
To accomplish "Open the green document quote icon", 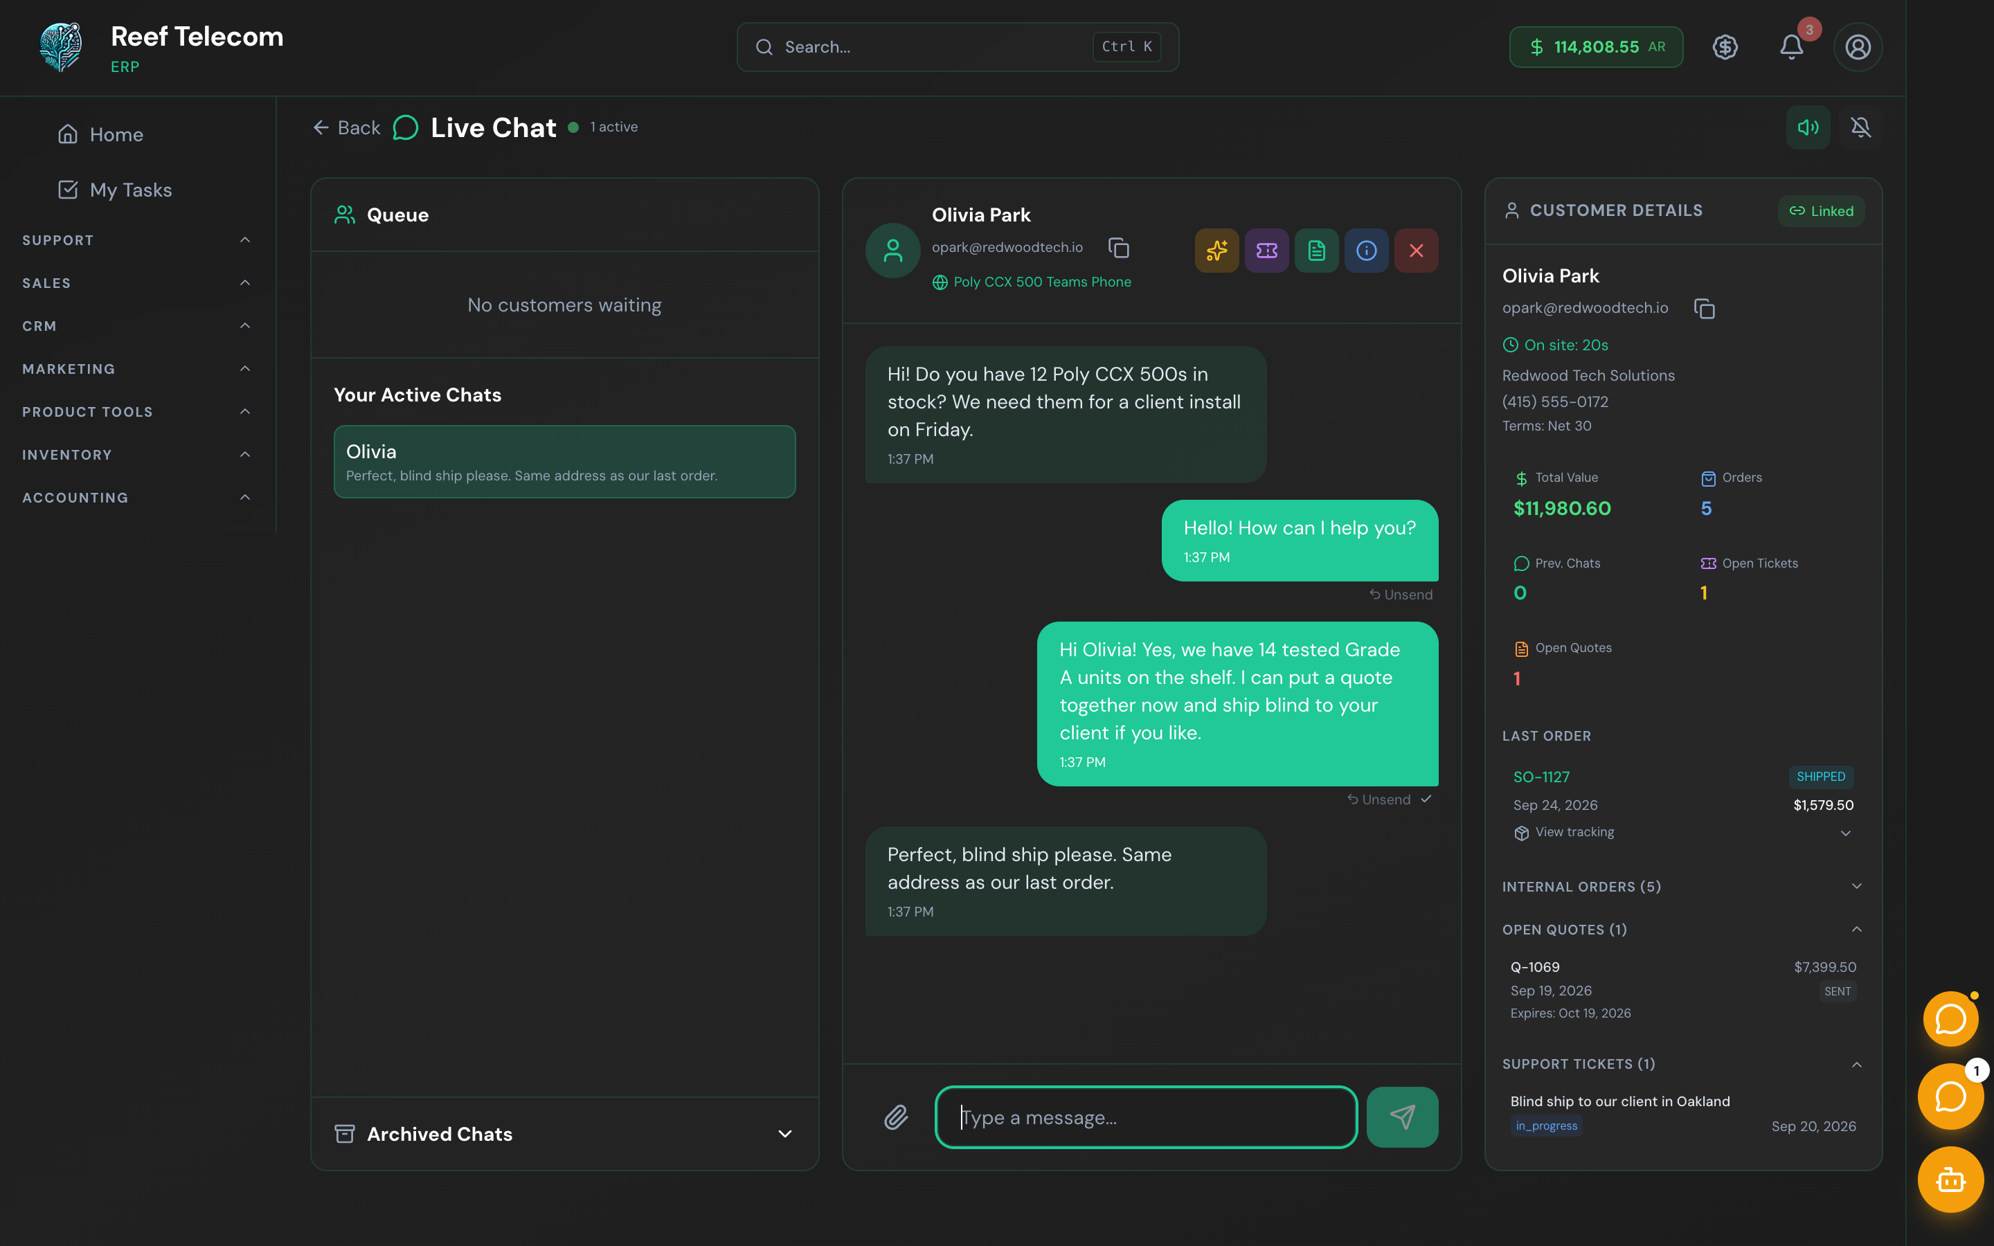I will (1316, 251).
